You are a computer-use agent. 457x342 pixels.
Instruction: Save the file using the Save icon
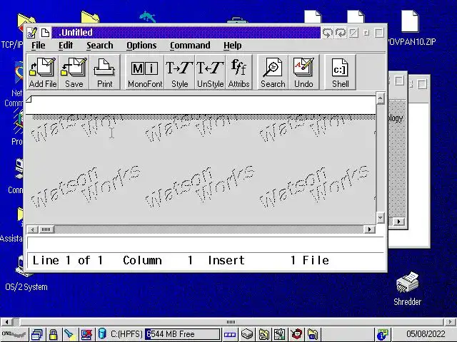(74, 72)
